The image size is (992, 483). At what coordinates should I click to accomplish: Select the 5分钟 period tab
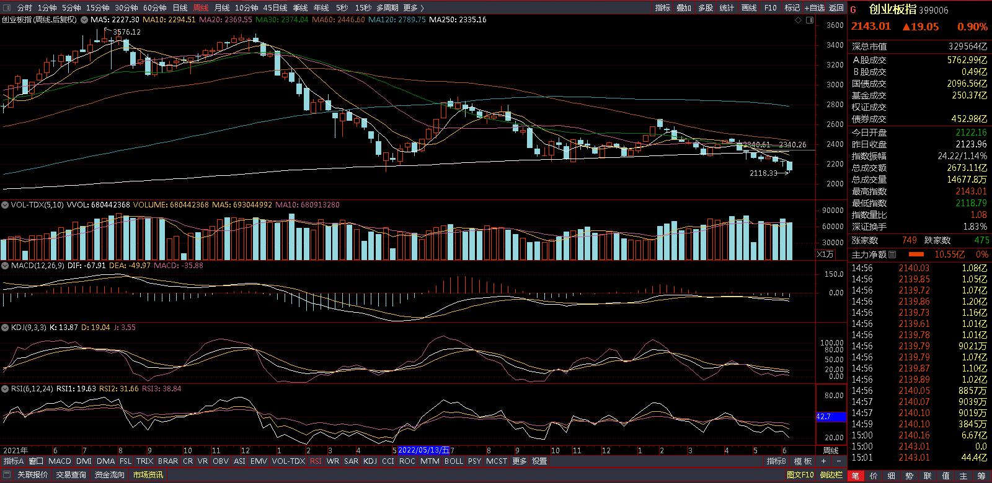click(x=71, y=8)
